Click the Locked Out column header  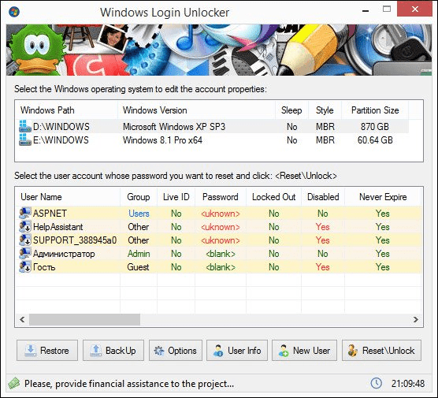pos(274,197)
